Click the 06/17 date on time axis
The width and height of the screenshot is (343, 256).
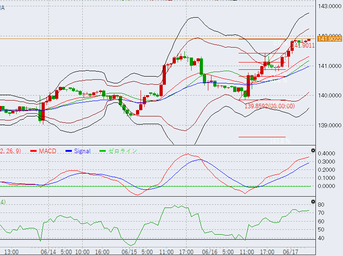pos(290,251)
